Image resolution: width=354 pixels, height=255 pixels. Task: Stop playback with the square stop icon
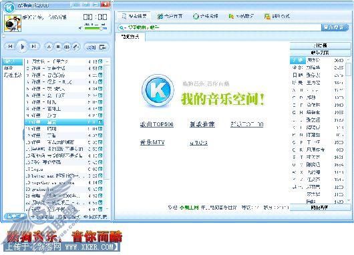(58, 47)
